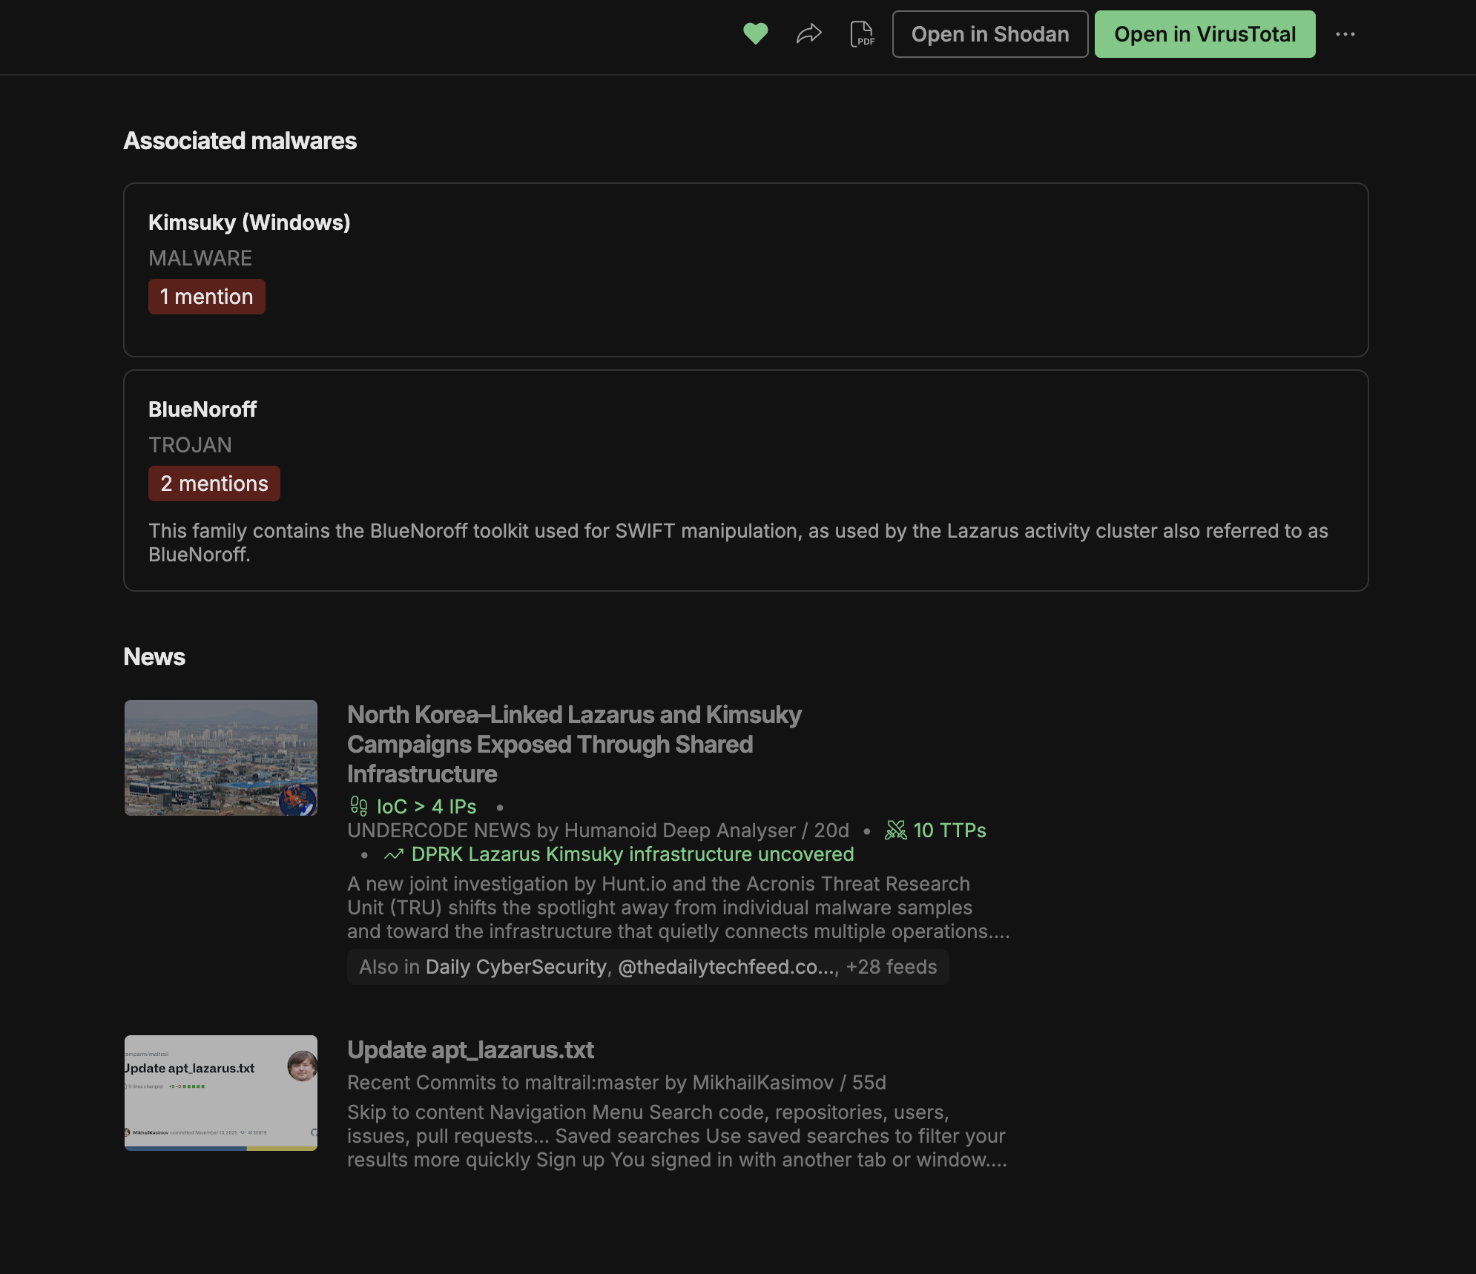Screen dimensions: 1476x1274
Task: Click the '2 mentions' badge
Action: click(214, 483)
